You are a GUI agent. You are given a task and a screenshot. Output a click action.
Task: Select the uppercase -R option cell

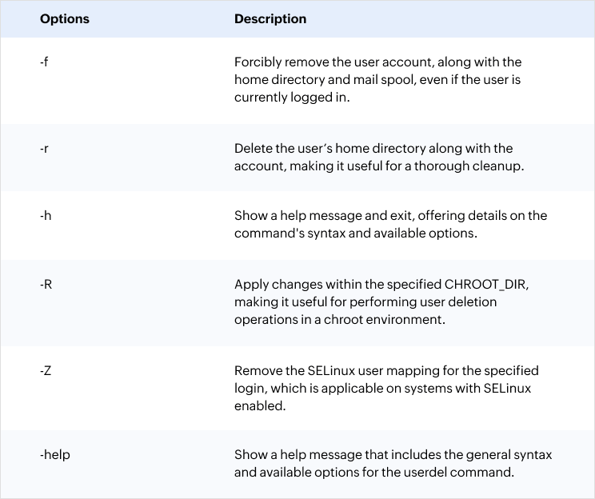tap(46, 284)
